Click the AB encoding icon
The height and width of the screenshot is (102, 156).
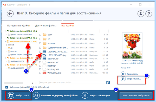(36, 96)
